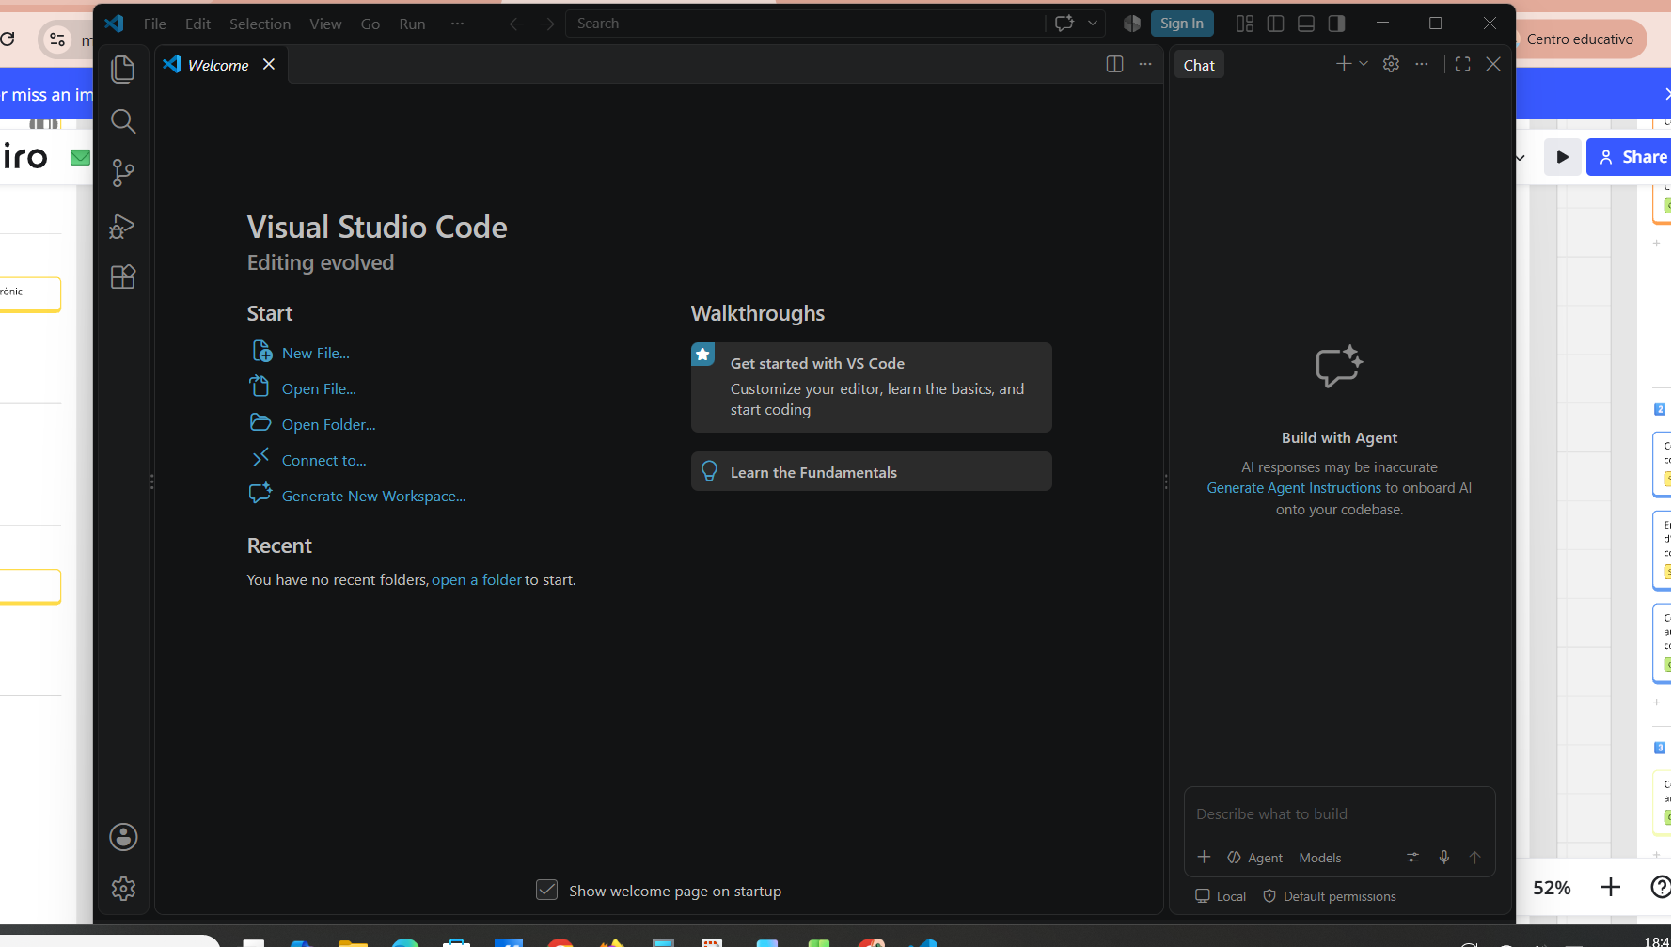Open Get started with VS Code walkthrough
This screenshot has height=947, width=1671.
pyautogui.click(x=871, y=387)
